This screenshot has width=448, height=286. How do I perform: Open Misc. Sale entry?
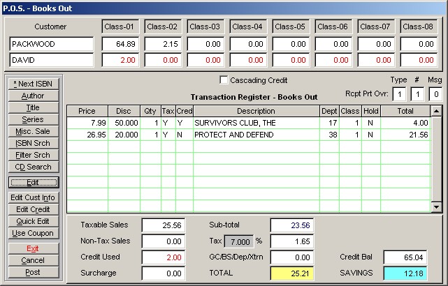[34, 131]
